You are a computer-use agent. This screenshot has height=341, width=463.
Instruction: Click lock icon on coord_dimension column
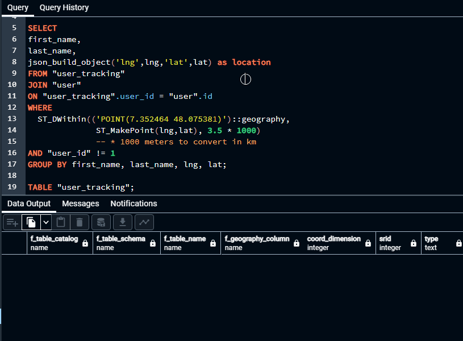tap(368, 243)
